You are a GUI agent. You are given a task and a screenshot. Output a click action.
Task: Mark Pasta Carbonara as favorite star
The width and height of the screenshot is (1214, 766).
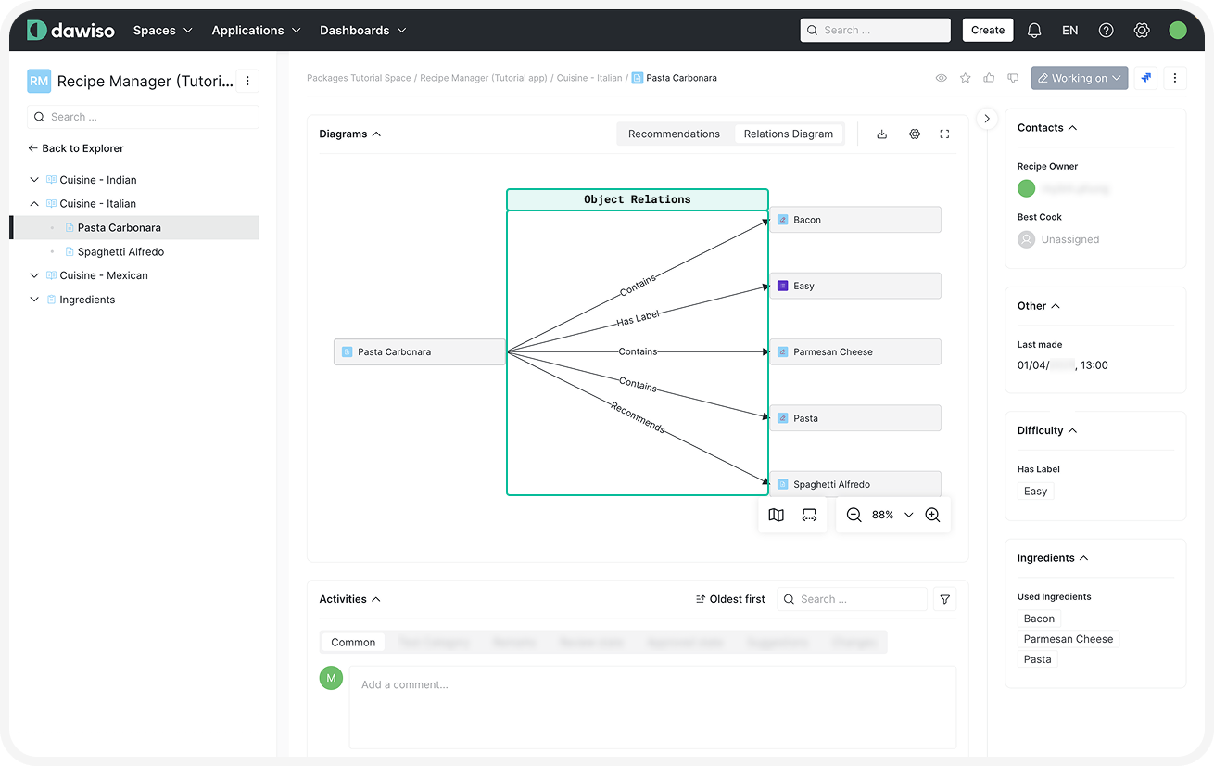coord(966,79)
